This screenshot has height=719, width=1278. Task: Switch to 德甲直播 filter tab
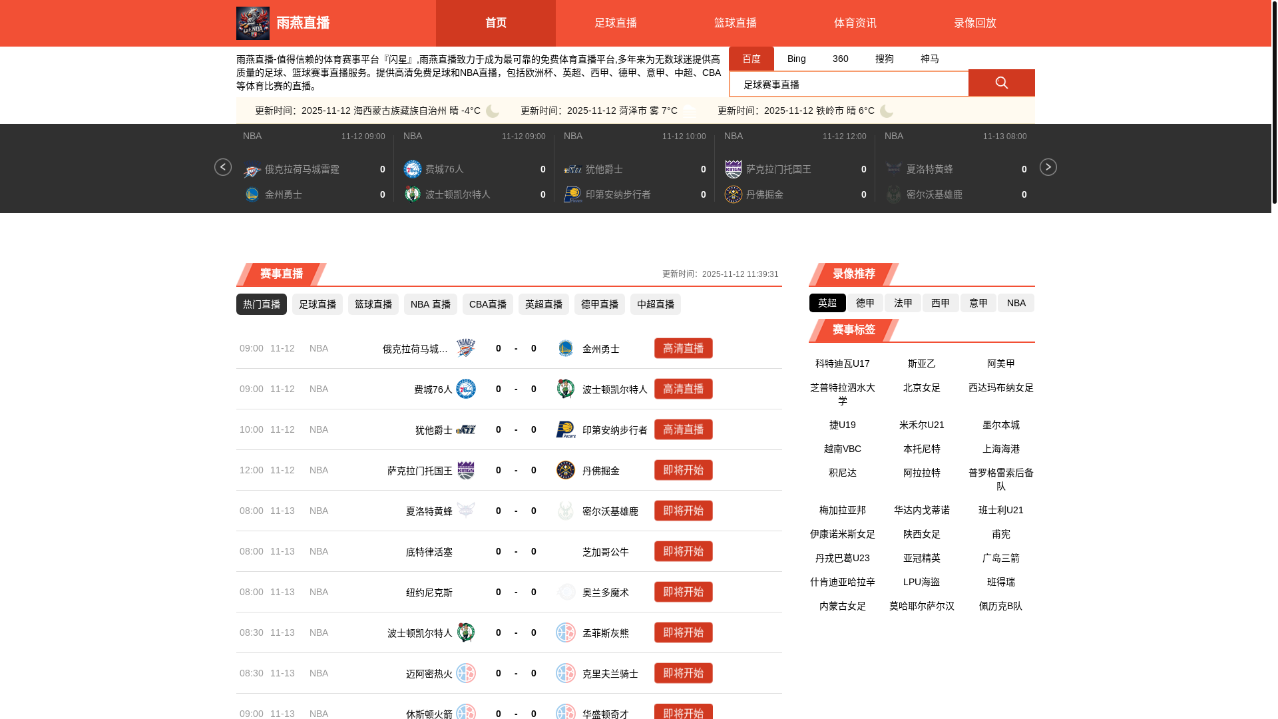pos(600,304)
